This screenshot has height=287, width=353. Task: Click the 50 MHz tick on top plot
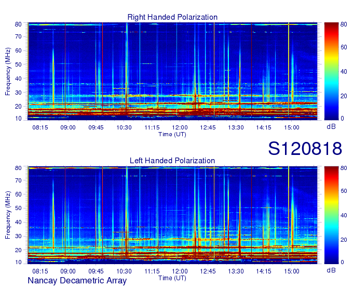(18, 64)
